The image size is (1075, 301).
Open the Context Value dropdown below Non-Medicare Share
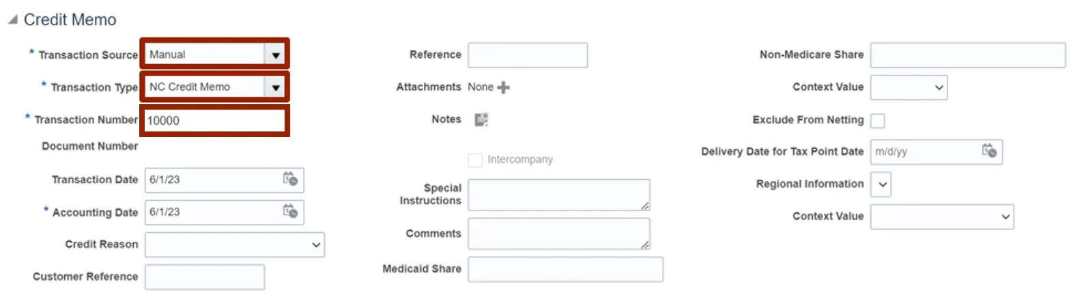click(x=908, y=87)
